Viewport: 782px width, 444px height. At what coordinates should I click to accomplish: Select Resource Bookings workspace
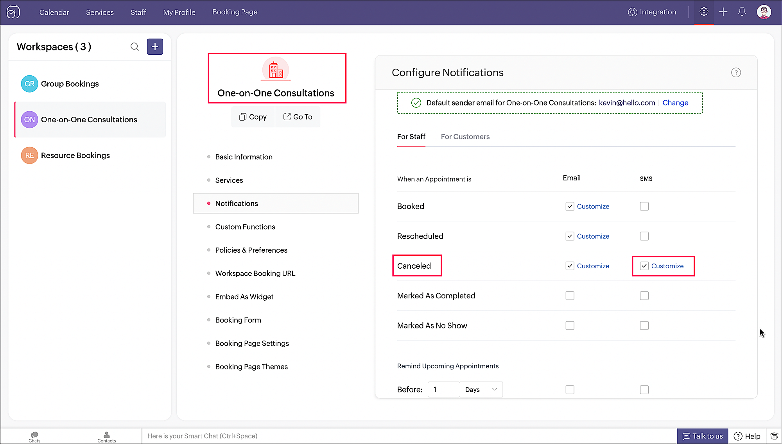click(90, 155)
